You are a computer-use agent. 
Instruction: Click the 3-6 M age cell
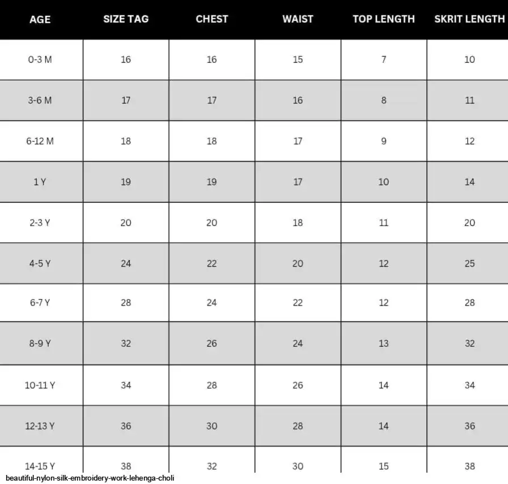pos(40,100)
